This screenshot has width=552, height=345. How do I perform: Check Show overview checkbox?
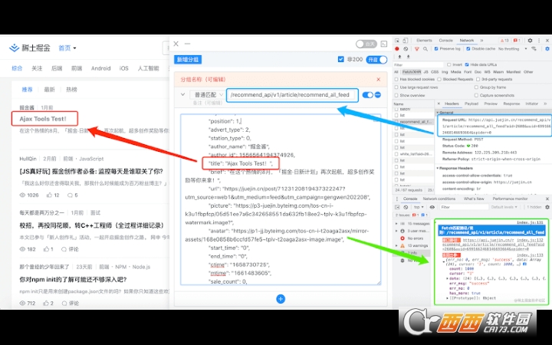coord(397,95)
